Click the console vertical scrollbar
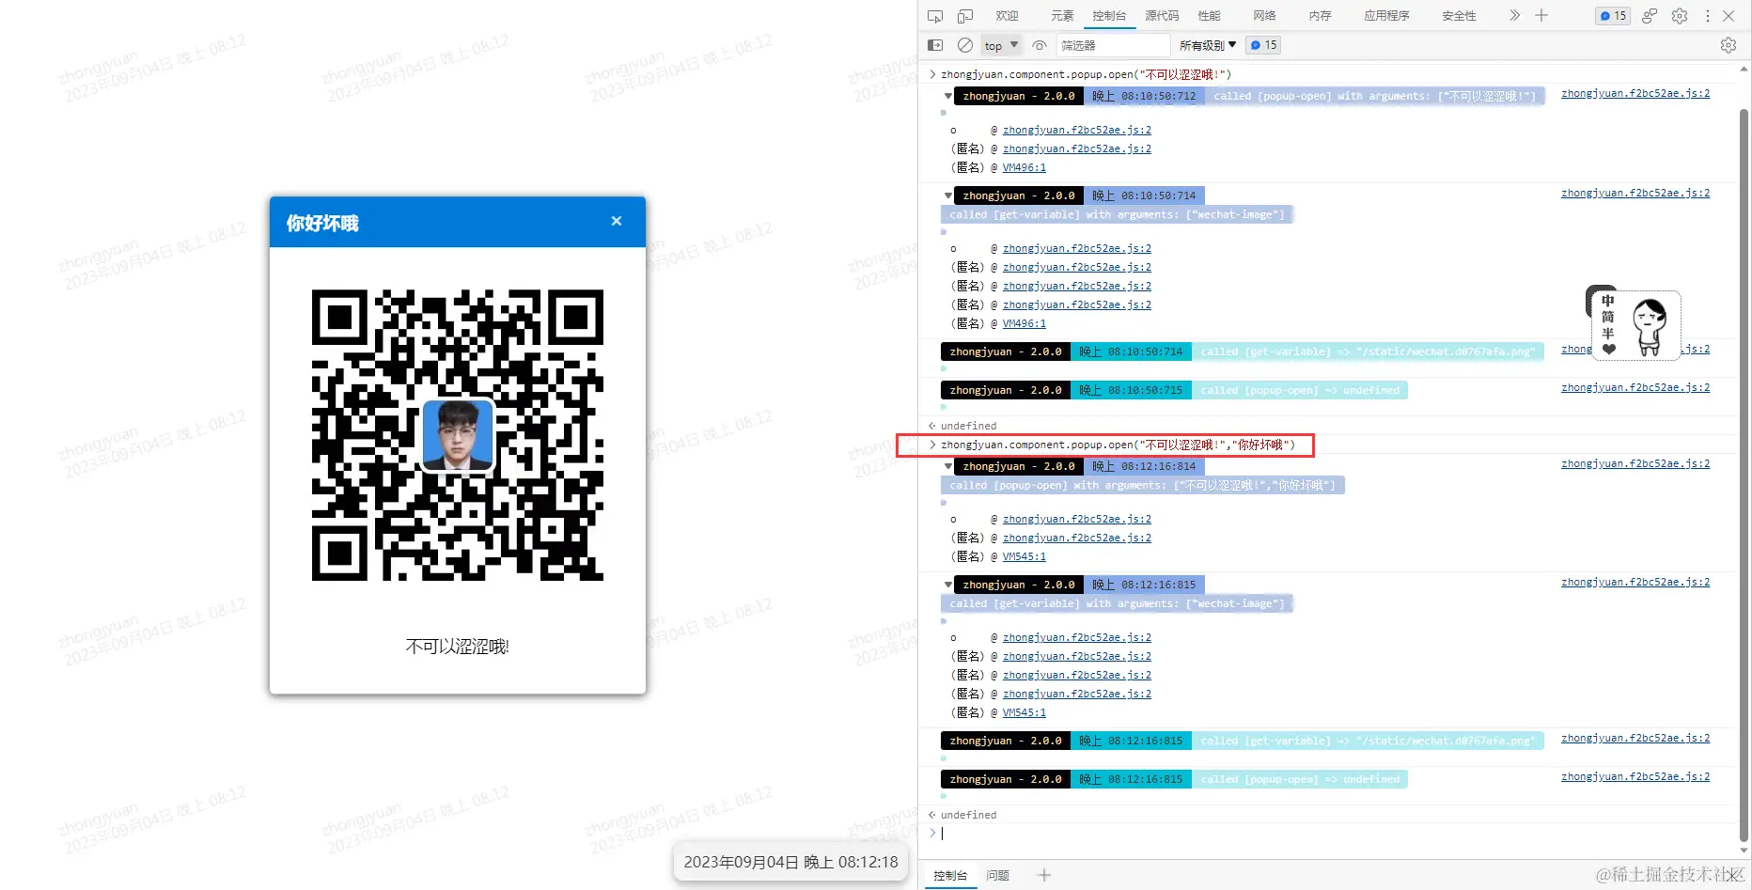1752x890 pixels. point(1744,475)
